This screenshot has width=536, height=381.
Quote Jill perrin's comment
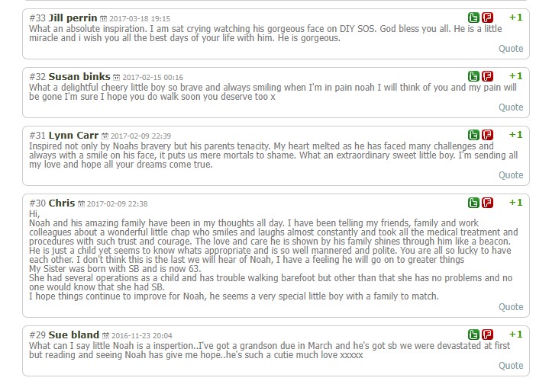[x=511, y=48]
